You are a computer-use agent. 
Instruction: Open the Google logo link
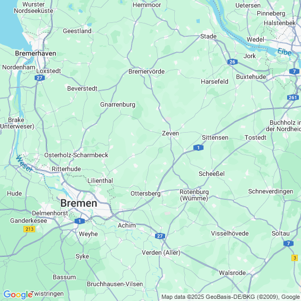click(x=18, y=295)
